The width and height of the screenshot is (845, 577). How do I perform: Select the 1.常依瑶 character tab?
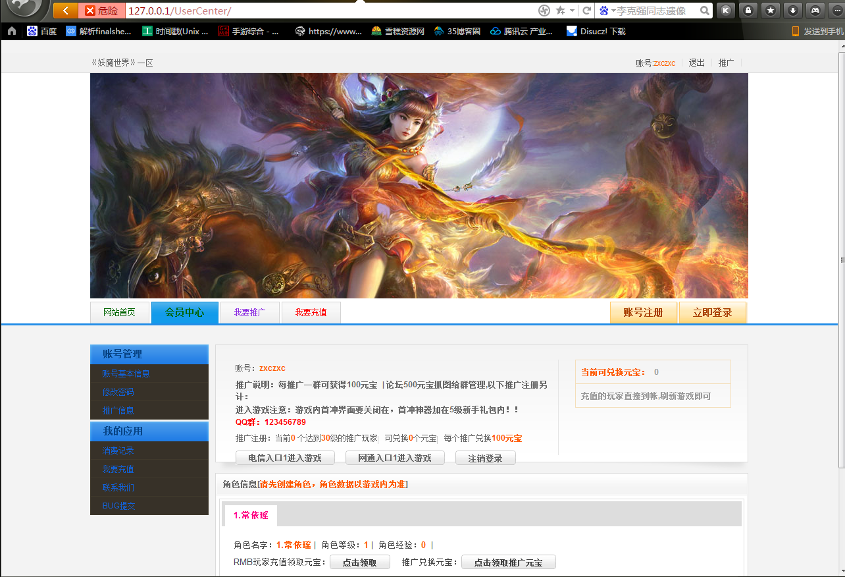(x=251, y=515)
